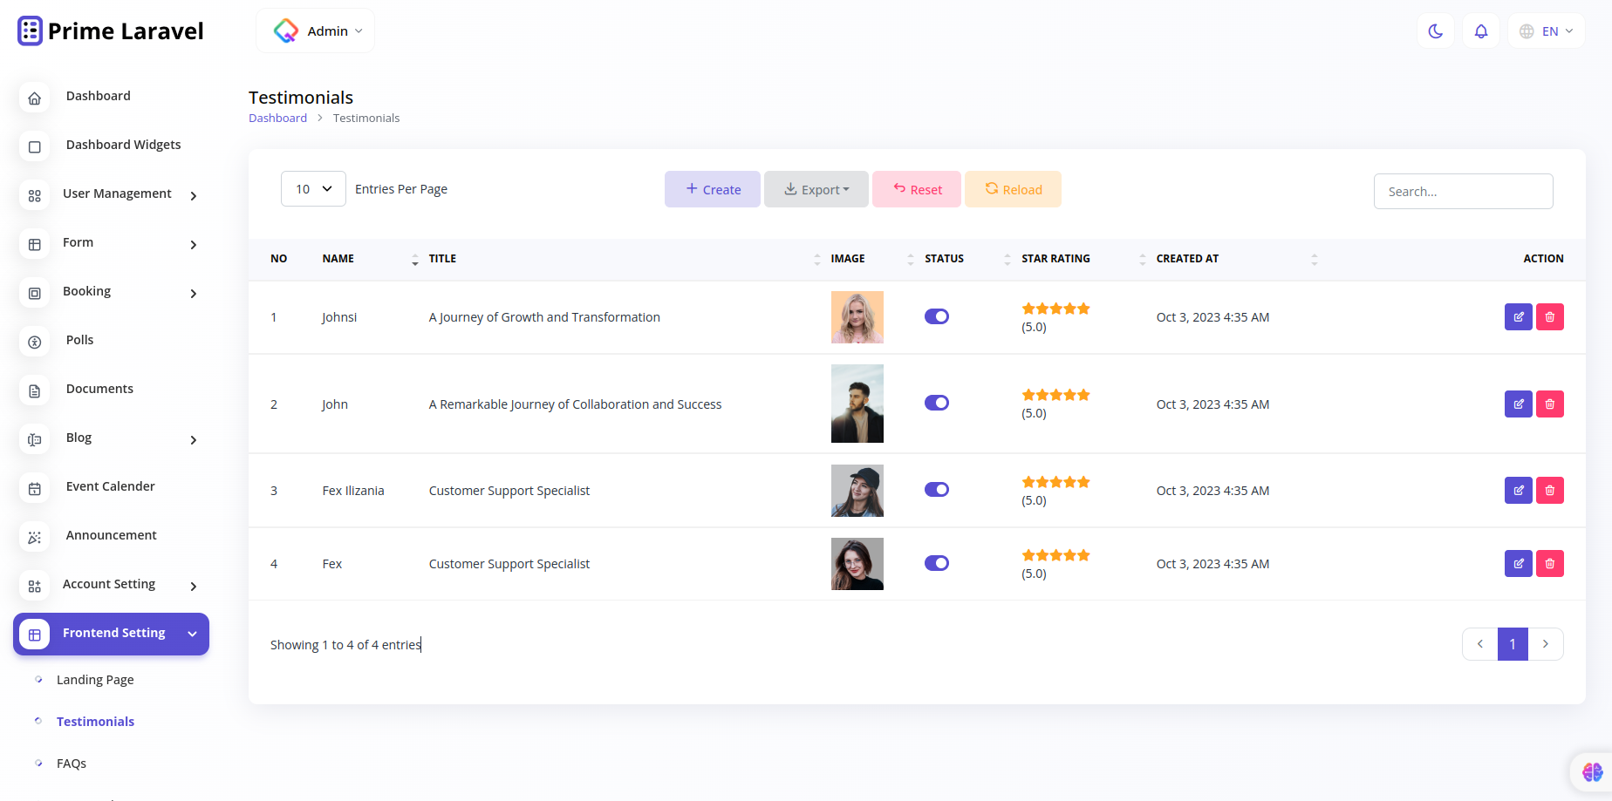Open FAQs under Frontend Setting

pyautogui.click(x=71, y=763)
